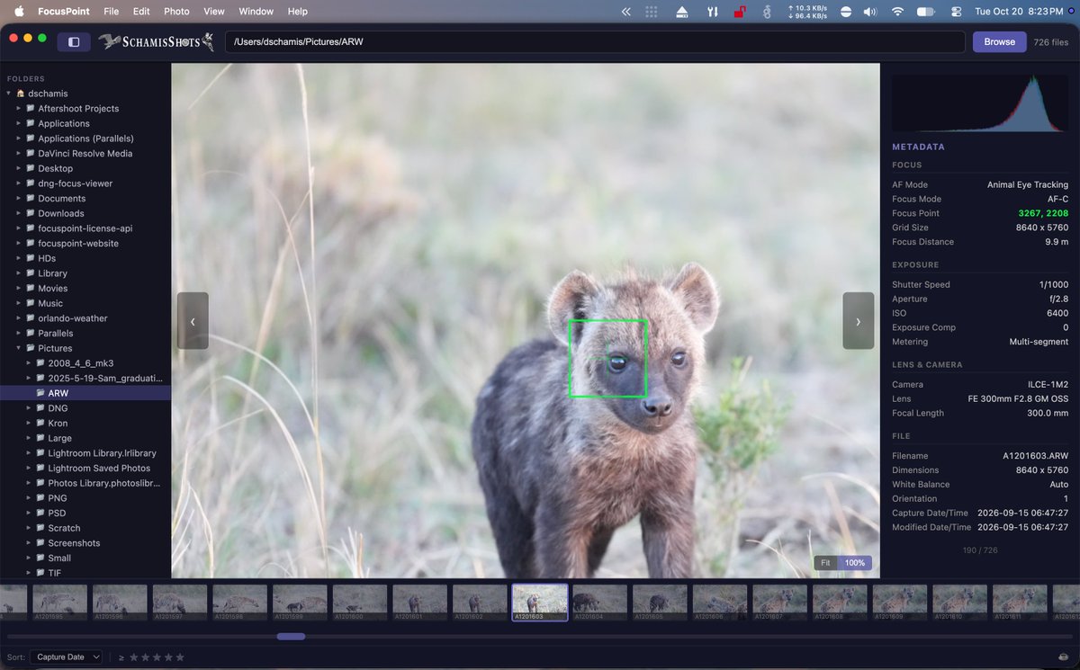Click the folder path input field
The image size is (1080, 670).
click(595, 41)
